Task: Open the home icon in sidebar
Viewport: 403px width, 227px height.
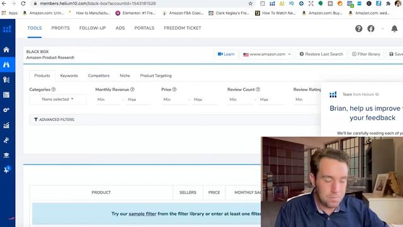Action: point(6,49)
